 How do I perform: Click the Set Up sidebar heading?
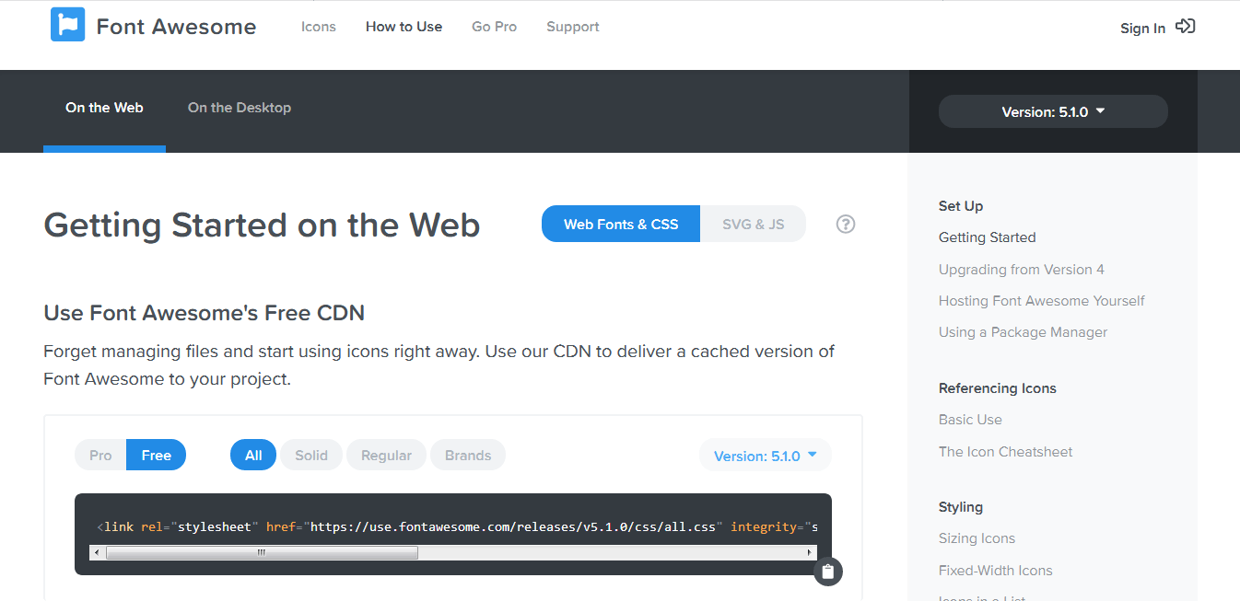click(x=961, y=206)
